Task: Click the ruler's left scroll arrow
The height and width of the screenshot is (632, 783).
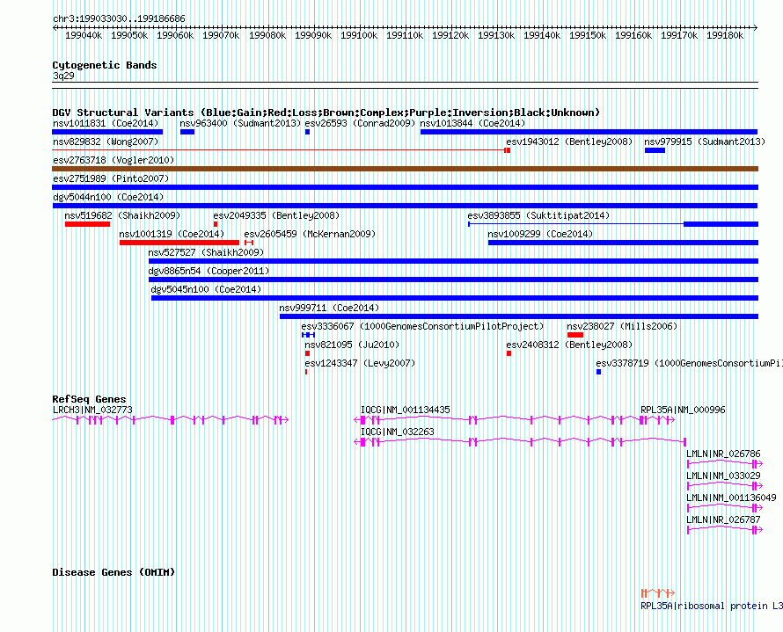Action: click(55, 27)
